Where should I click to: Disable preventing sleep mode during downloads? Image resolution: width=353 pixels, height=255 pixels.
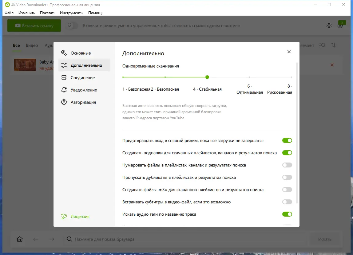[x=287, y=140]
